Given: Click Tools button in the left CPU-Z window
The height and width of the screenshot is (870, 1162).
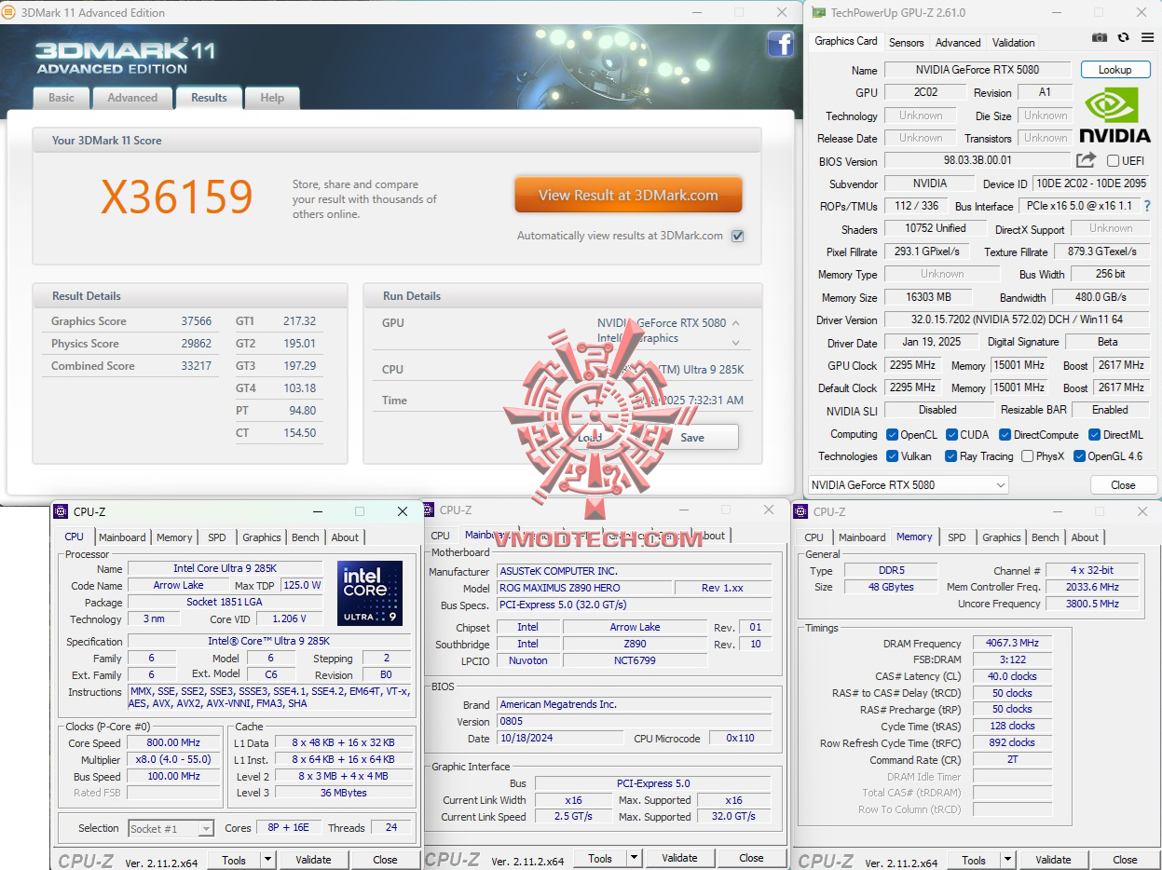Looking at the screenshot, I should click(x=234, y=860).
